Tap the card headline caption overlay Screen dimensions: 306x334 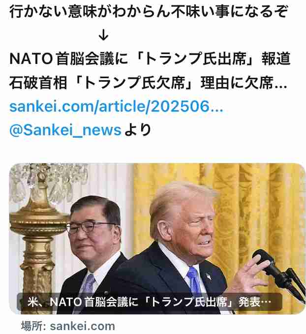click(x=149, y=302)
